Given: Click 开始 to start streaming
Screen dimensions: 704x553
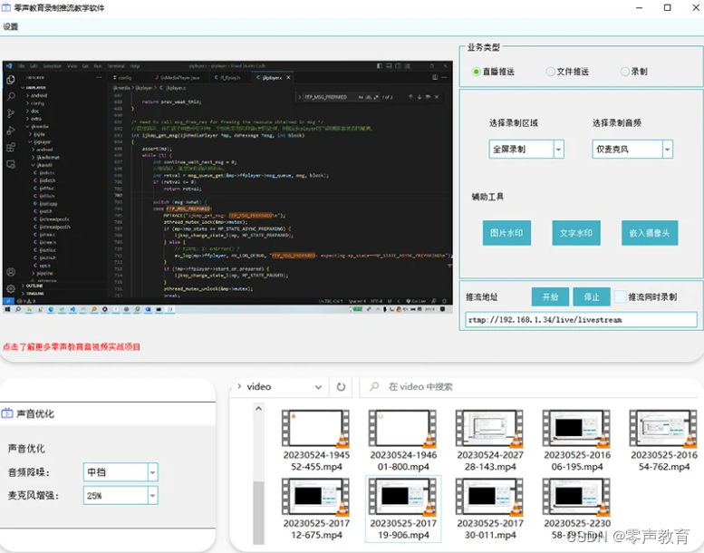Looking at the screenshot, I should click(551, 297).
